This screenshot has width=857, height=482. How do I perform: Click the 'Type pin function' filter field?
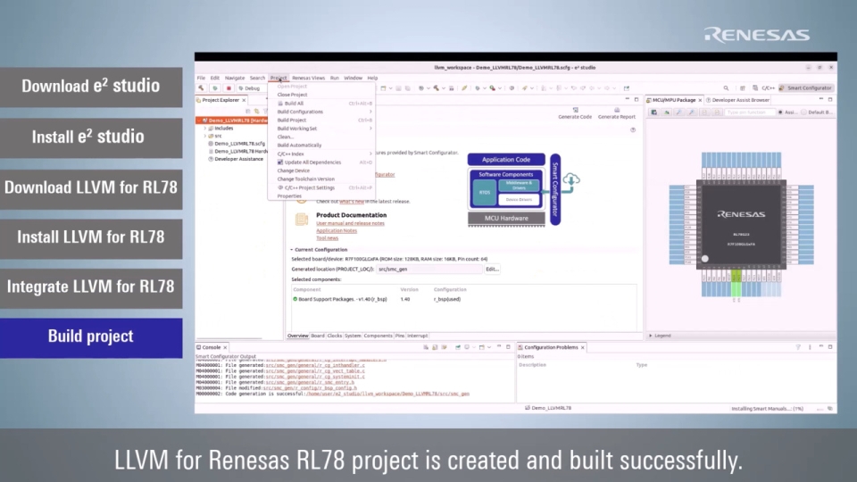[x=748, y=112]
